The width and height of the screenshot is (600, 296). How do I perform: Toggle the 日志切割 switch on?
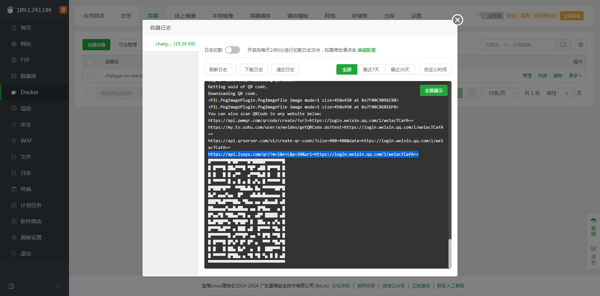pos(232,50)
